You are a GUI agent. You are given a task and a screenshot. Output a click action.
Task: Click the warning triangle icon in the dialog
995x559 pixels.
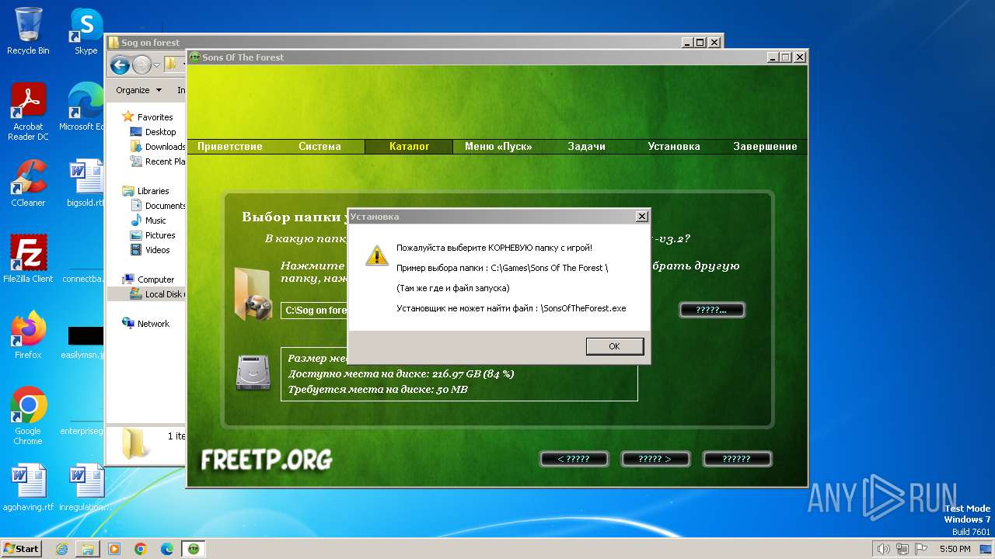click(x=376, y=255)
